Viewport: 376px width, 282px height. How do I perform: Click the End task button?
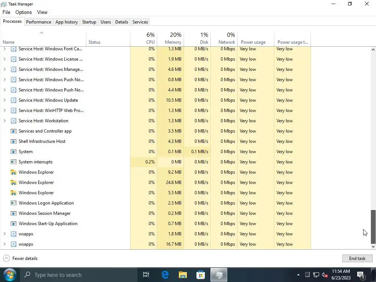357,258
